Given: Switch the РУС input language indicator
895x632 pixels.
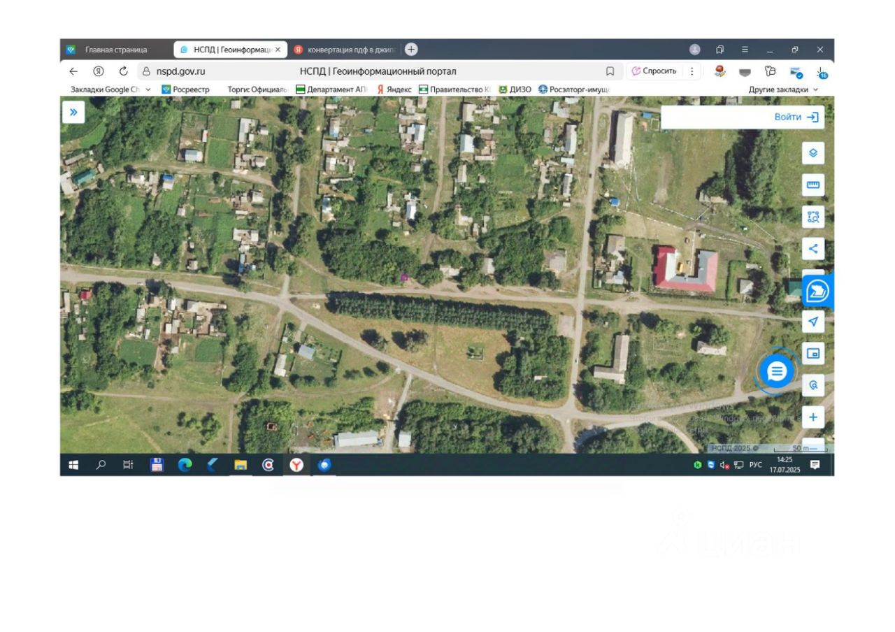Looking at the screenshot, I should click(x=756, y=465).
